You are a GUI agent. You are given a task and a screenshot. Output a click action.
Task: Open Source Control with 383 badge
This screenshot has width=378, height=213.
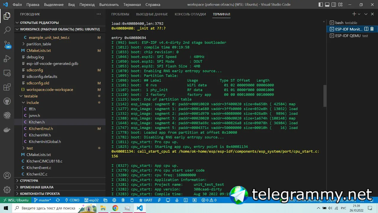coord(7,44)
